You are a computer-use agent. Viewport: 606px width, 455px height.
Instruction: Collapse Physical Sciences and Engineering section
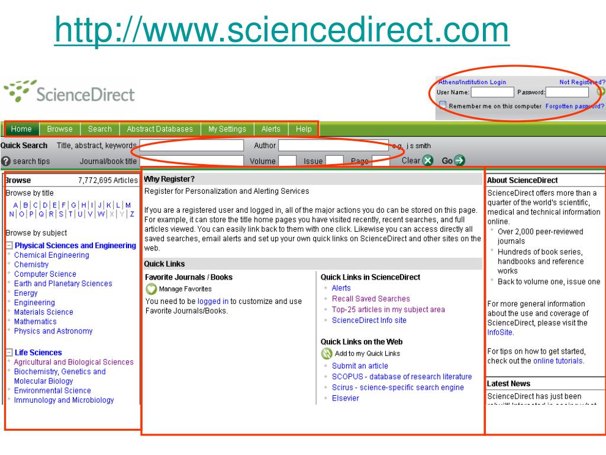pos(9,245)
